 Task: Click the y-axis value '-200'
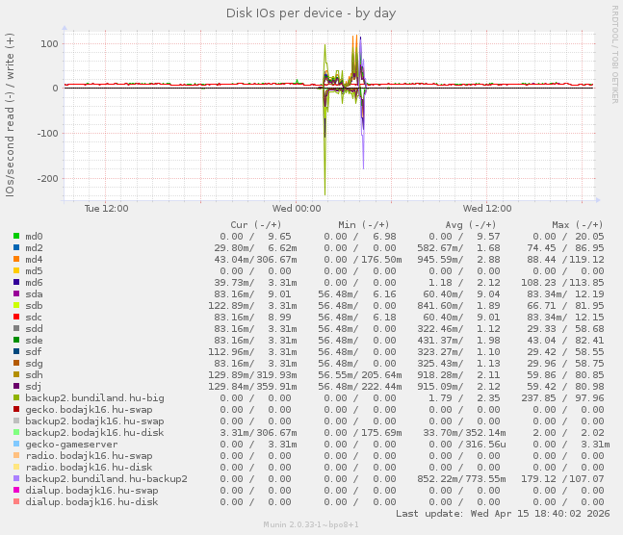[48, 178]
